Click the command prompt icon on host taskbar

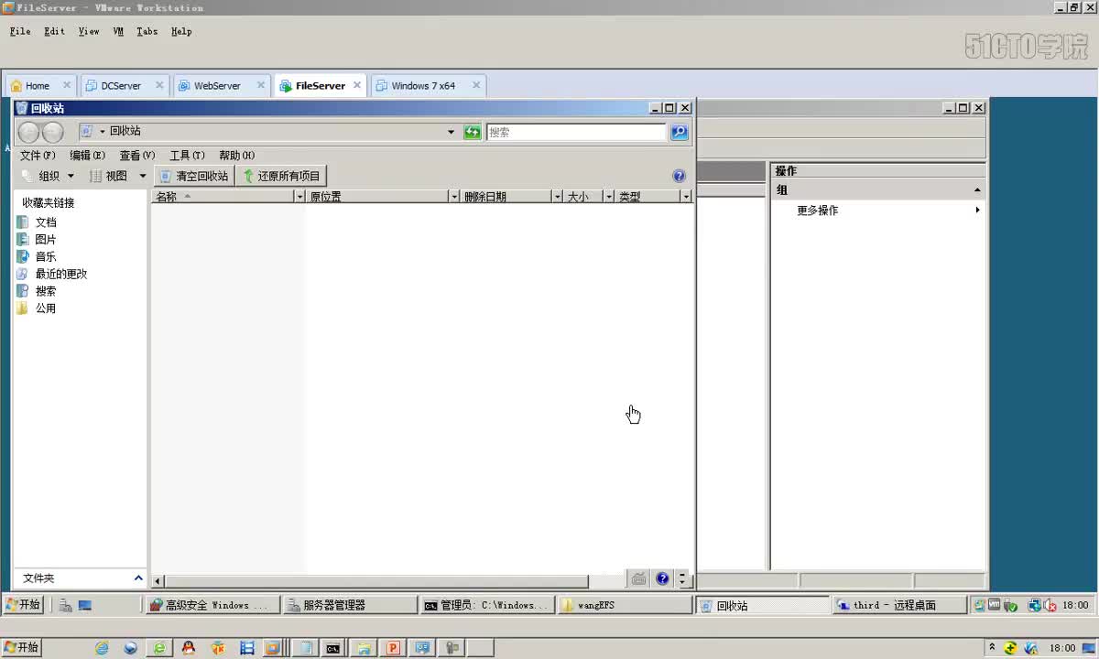tap(333, 648)
